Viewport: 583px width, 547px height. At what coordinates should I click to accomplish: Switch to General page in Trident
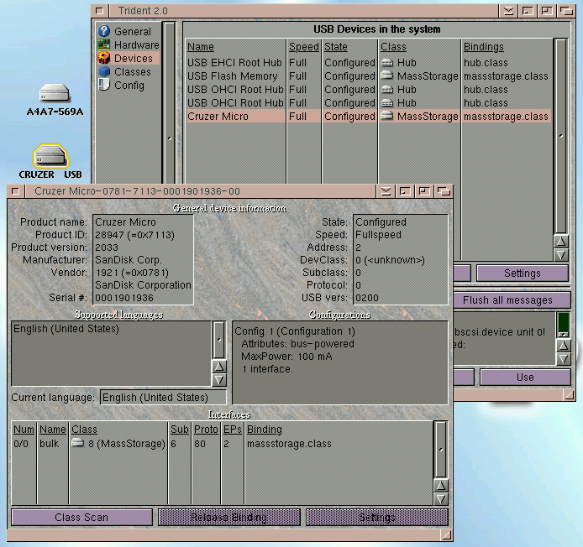tap(133, 32)
